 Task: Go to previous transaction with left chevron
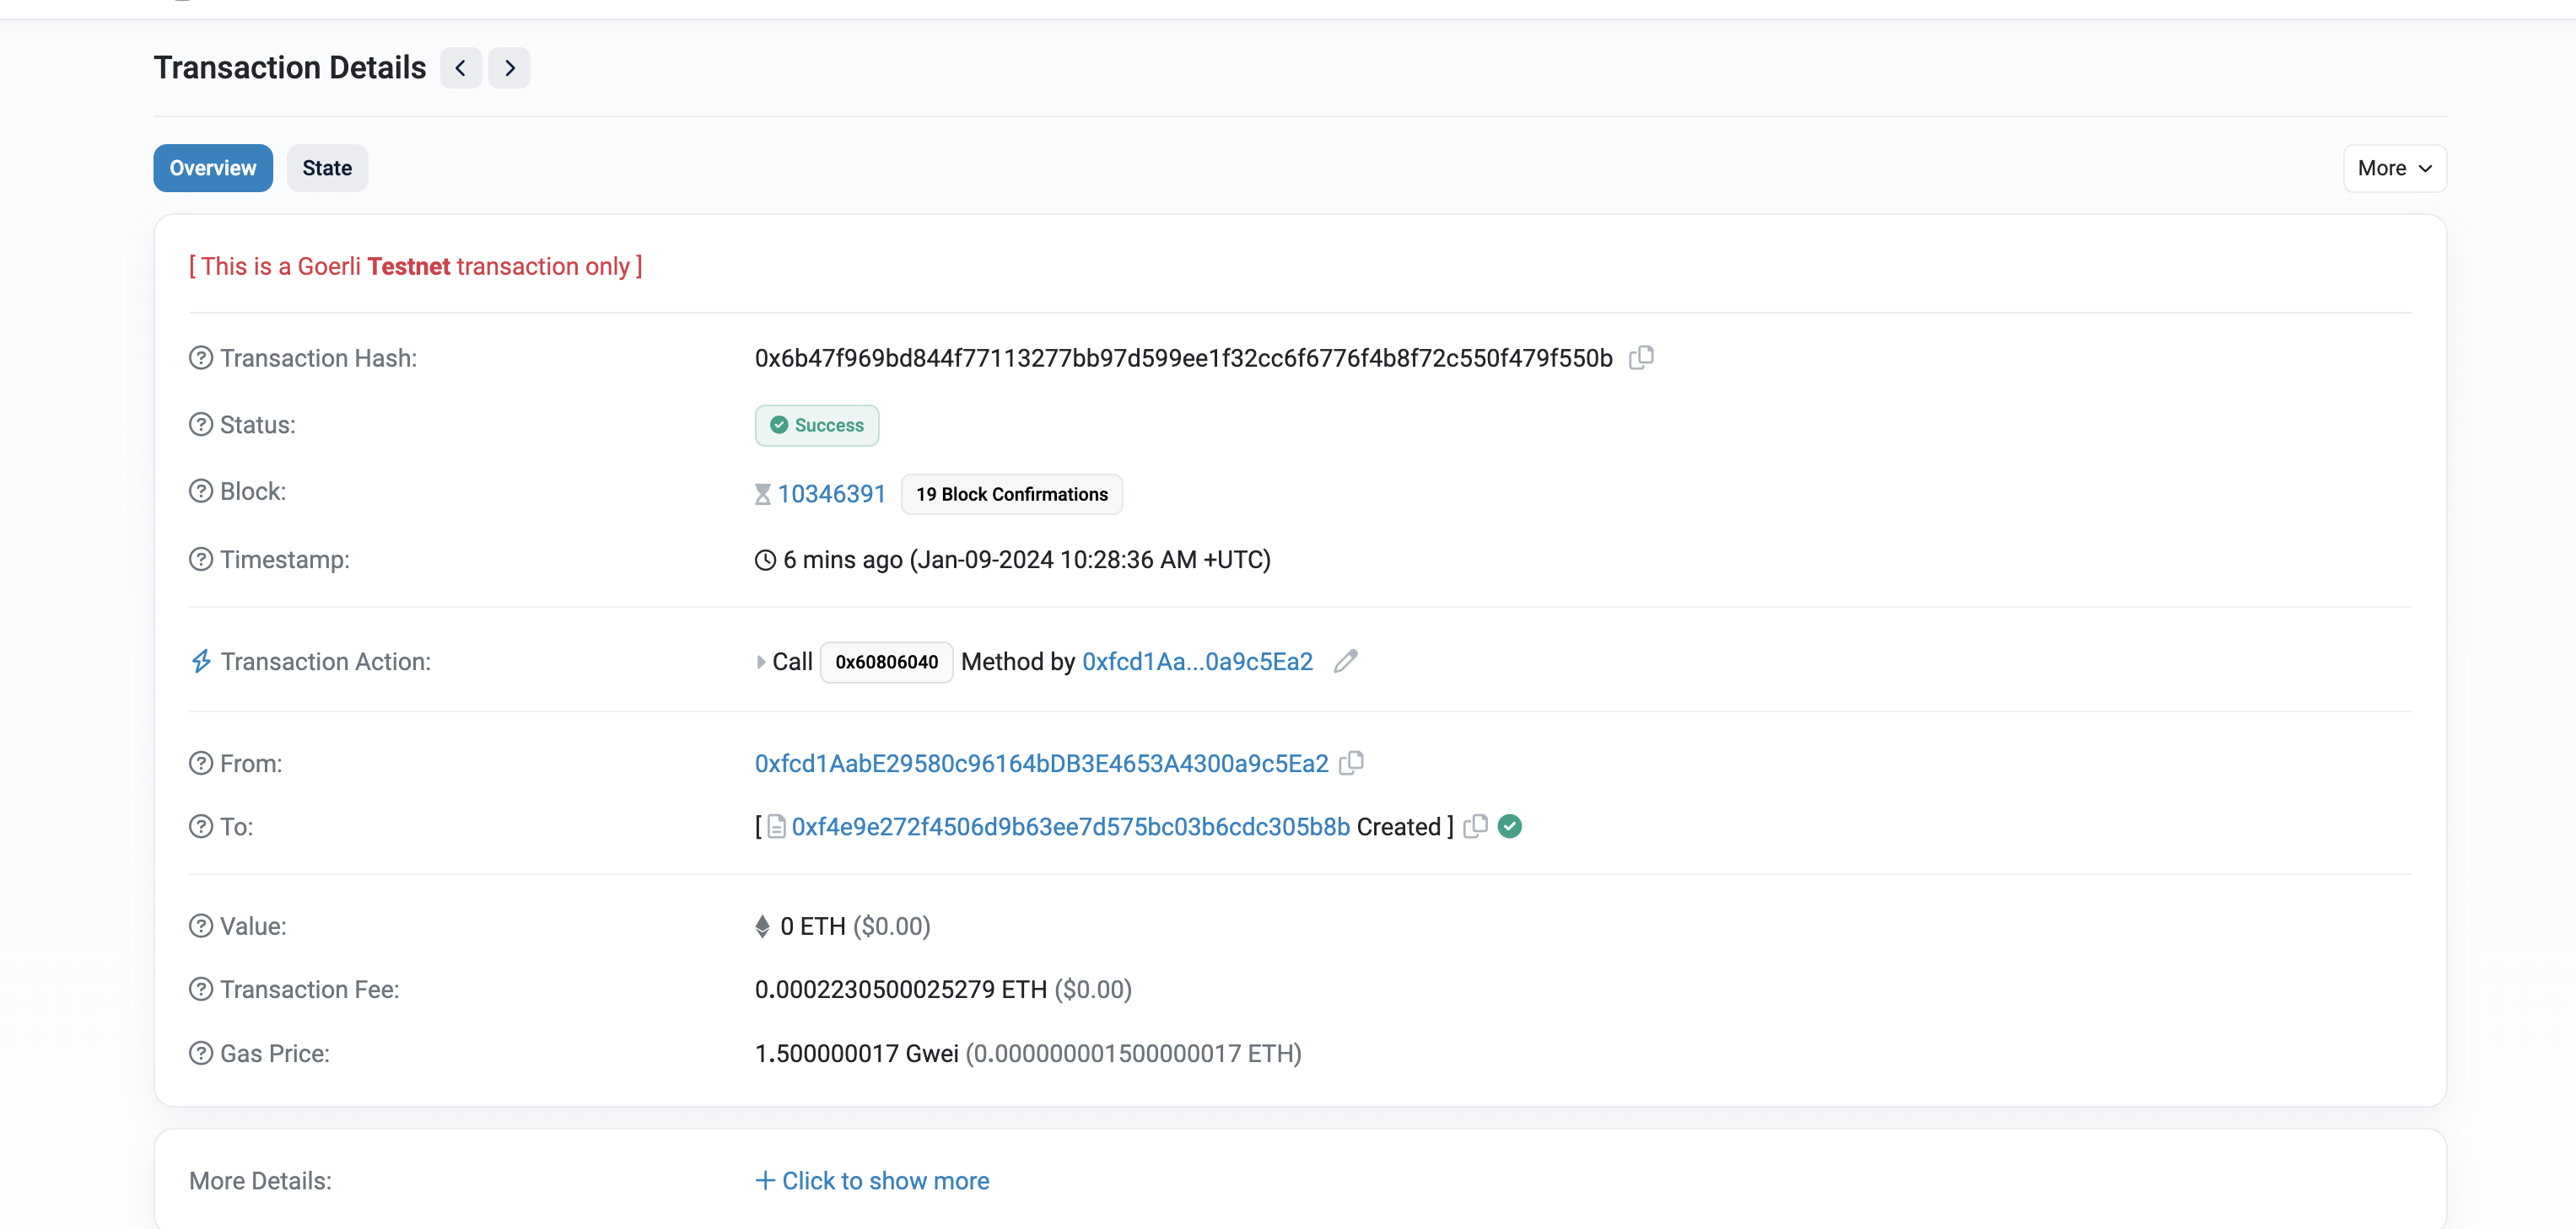(461, 68)
